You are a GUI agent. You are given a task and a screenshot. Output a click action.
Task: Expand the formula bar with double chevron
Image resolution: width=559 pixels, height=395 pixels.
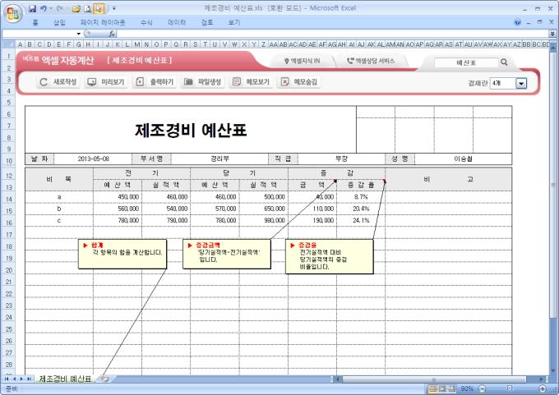[x=552, y=34]
